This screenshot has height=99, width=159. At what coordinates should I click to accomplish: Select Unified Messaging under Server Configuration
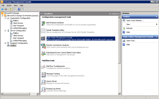coord(20,41)
